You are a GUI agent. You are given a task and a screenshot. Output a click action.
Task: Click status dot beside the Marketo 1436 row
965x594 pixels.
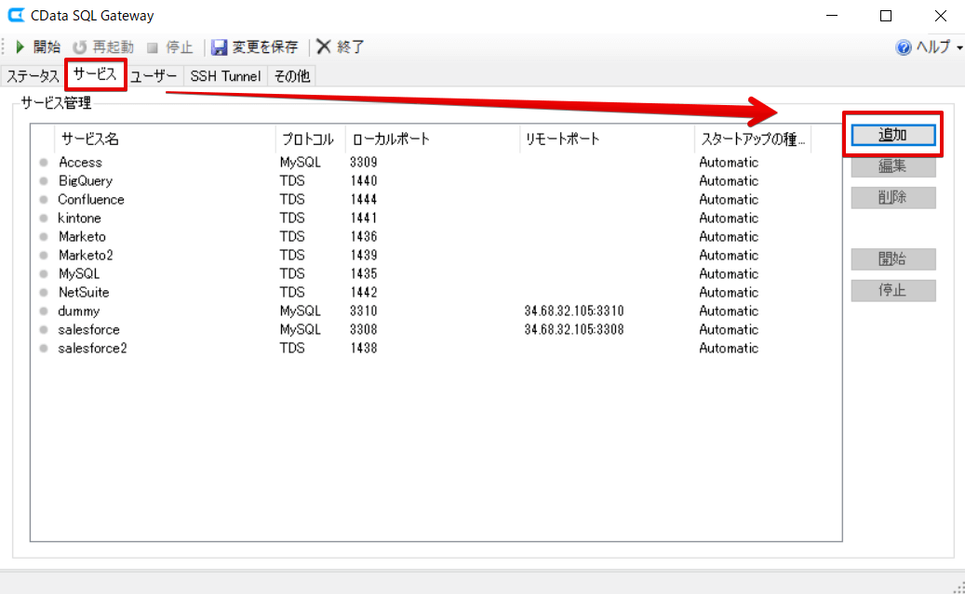pyautogui.click(x=44, y=237)
